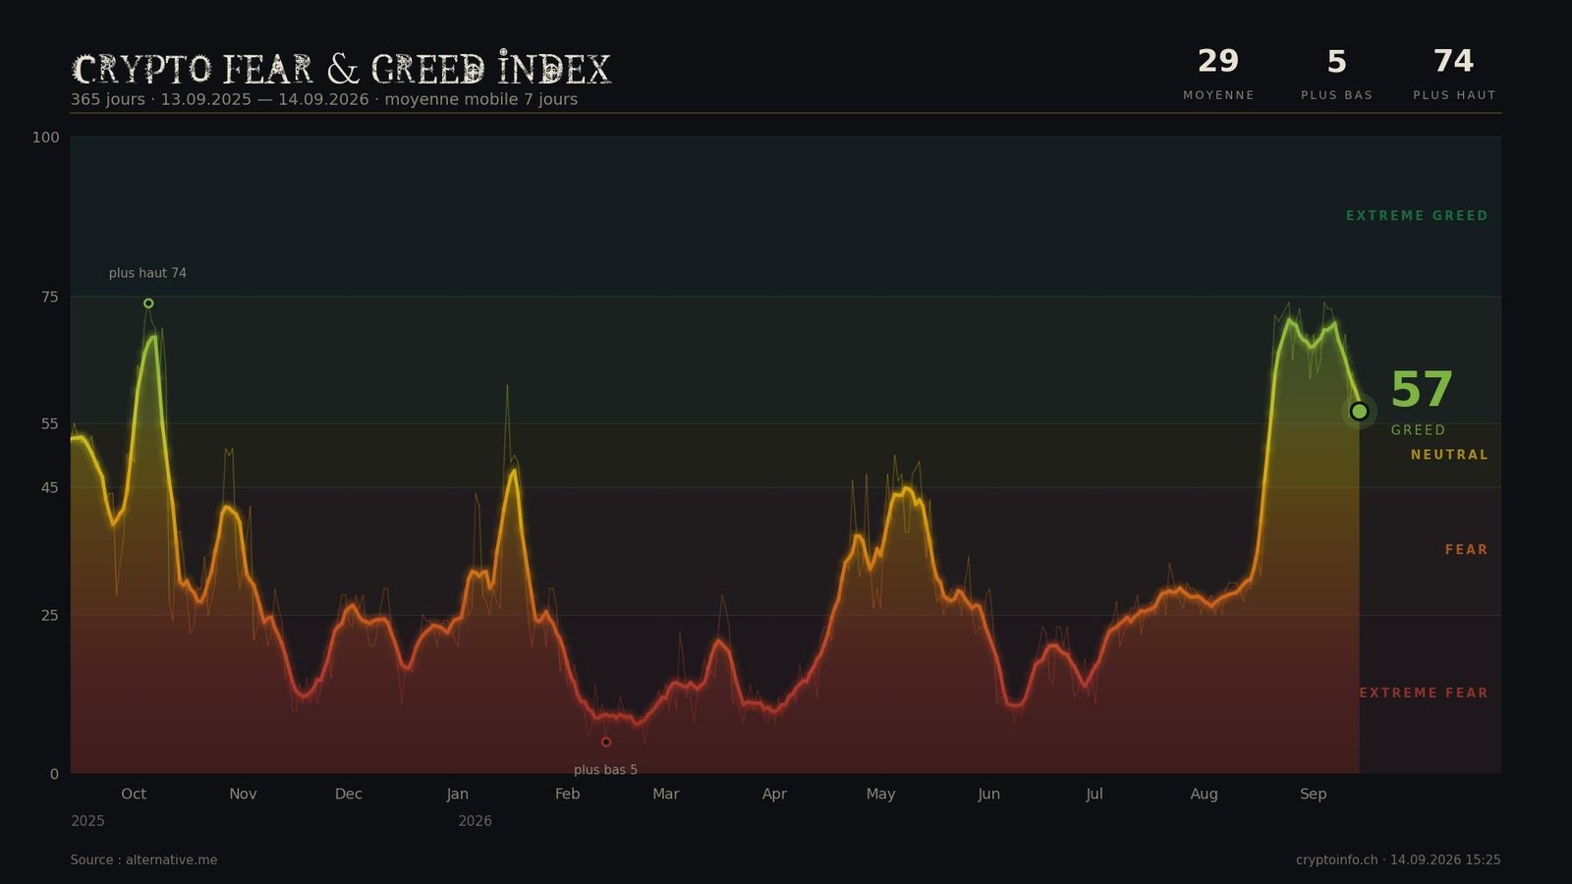Click the Sep month axis label
The height and width of the screenshot is (884, 1572).
tap(1313, 794)
